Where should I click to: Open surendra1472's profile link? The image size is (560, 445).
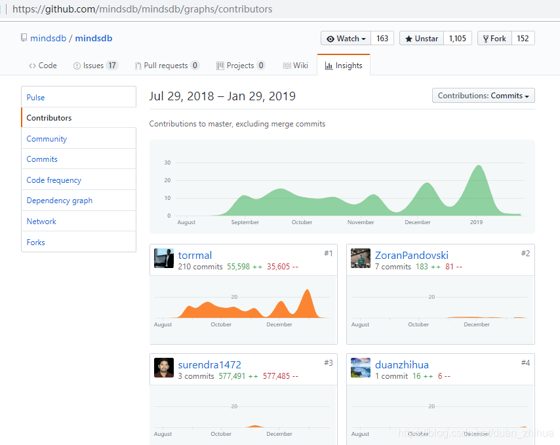click(210, 364)
